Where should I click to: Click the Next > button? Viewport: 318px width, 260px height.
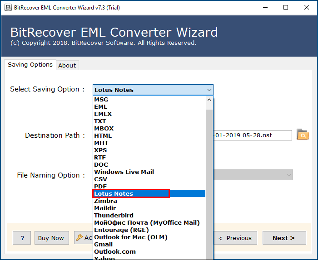coord(284,238)
